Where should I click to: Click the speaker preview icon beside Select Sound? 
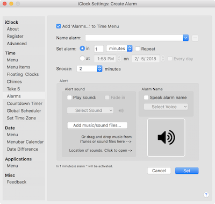pyautogui.click(x=121, y=111)
